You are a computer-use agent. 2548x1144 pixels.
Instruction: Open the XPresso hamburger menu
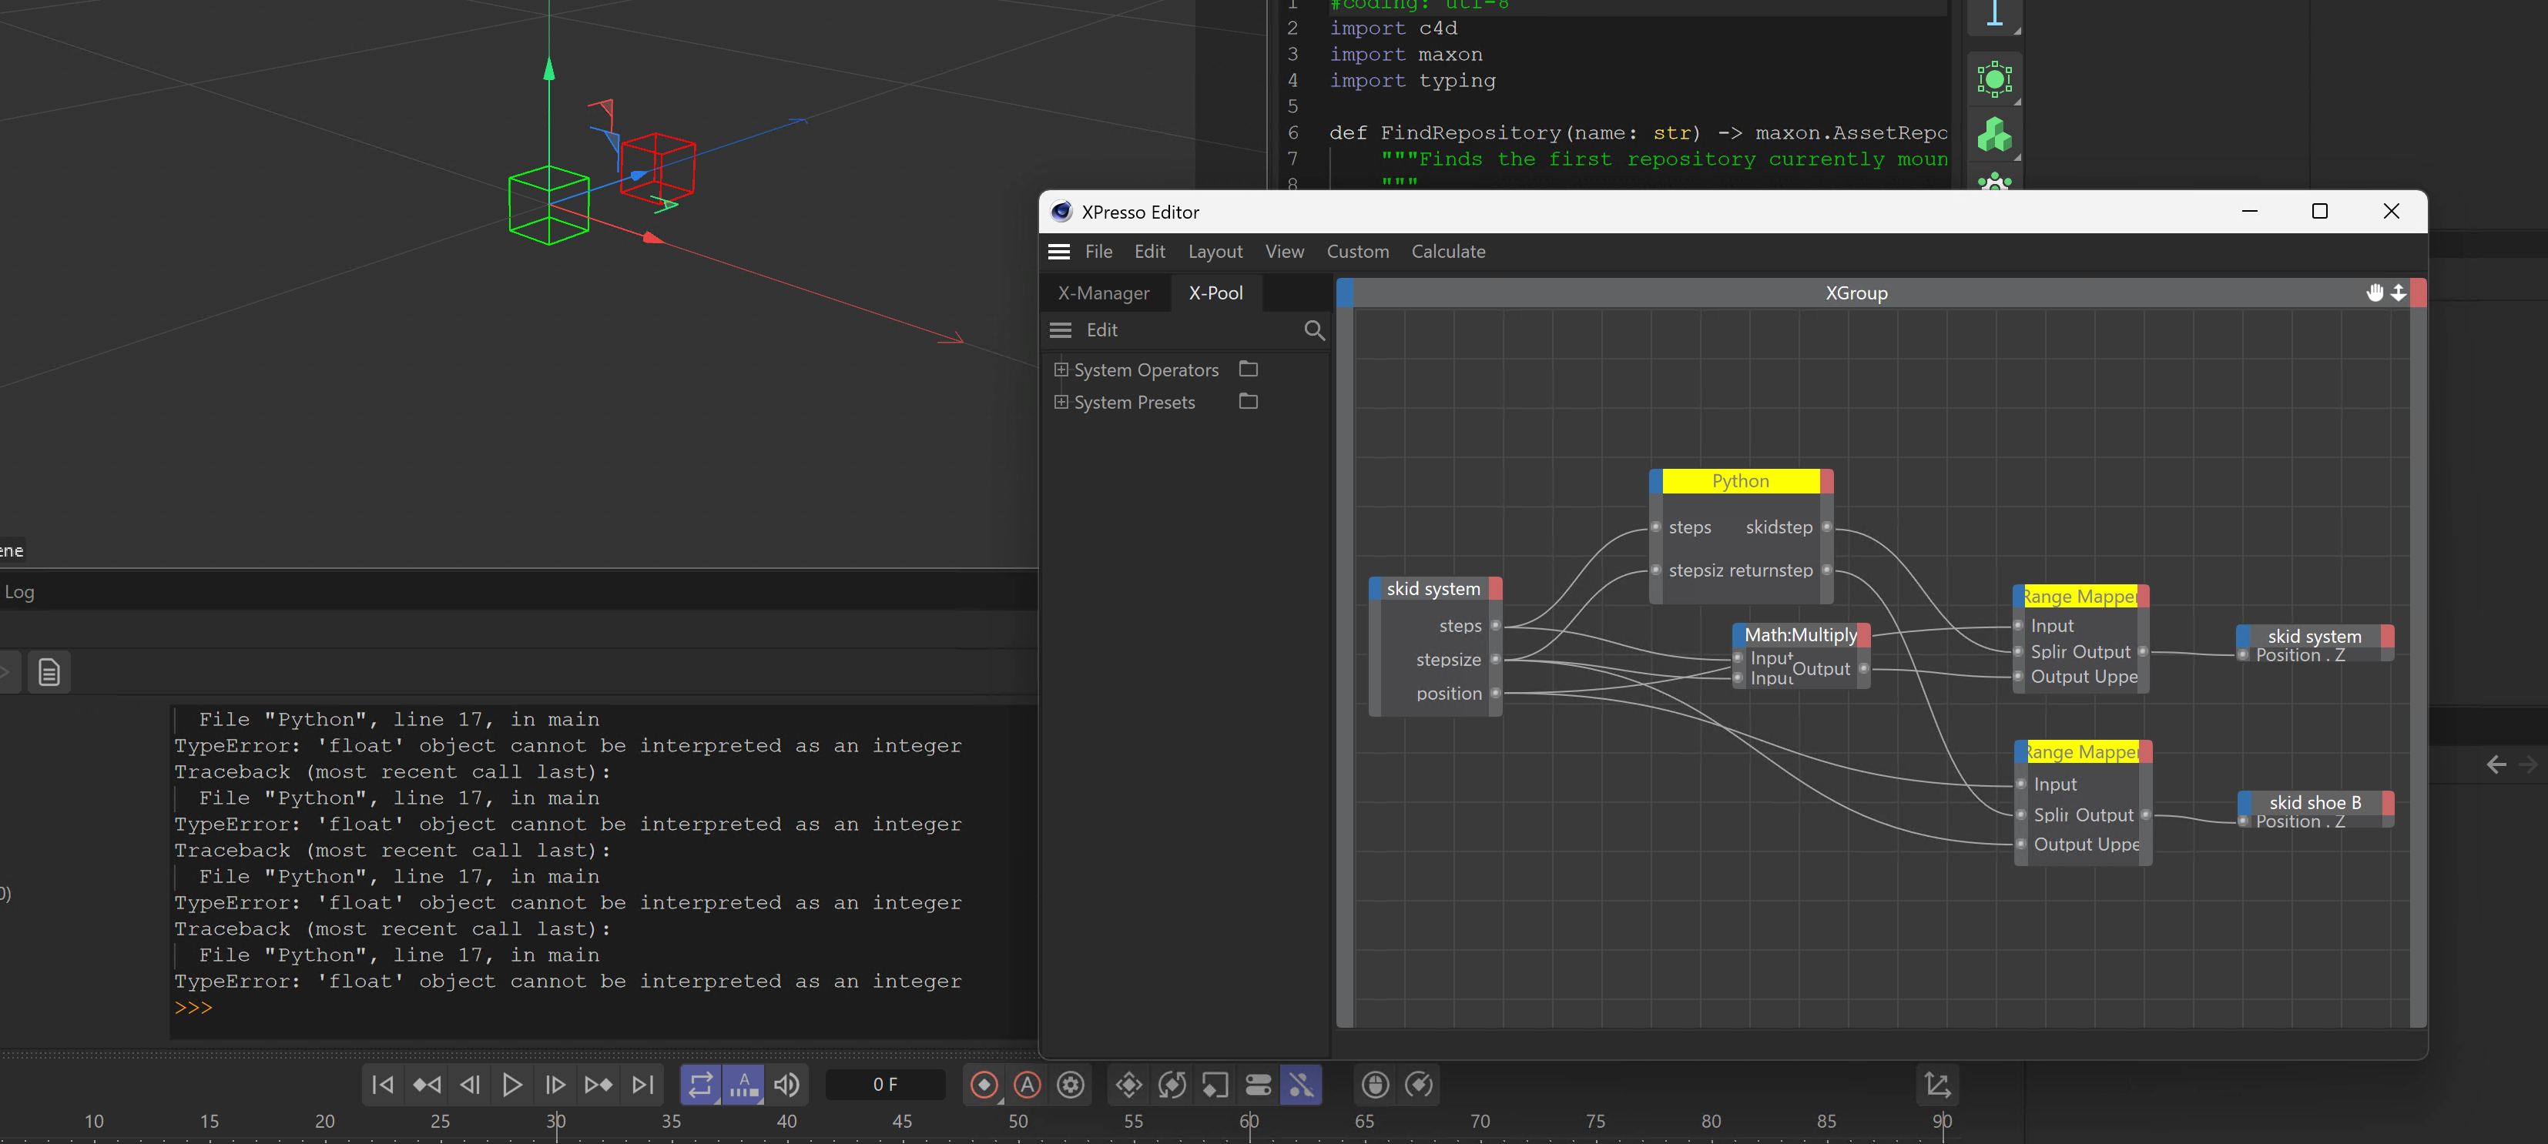[1058, 251]
